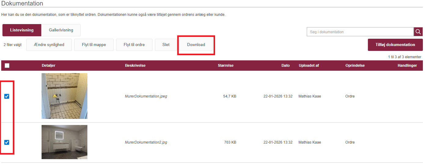Click the Søg i dokumentation search field
The height and width of the screenshot is (164, 425).
(360, 32)
